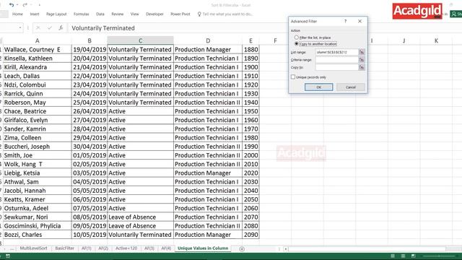Show hidden sheet tabs via ellipsis
This screenshot has width=462, height=260.
12,248
